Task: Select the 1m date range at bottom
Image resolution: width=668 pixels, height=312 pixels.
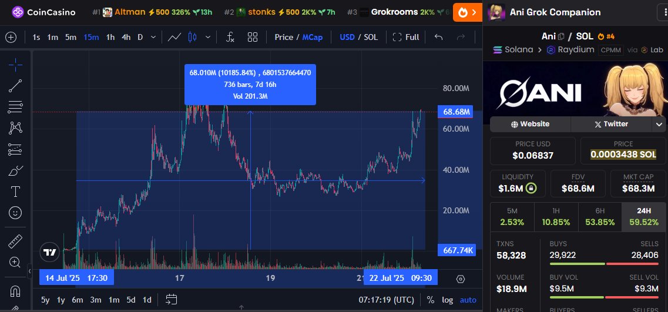Action: coord(114,300)
